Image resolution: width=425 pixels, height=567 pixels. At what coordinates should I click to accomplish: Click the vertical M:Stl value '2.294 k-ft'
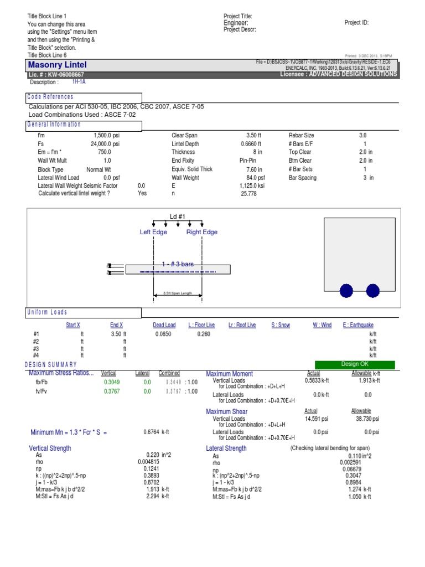coord(158,497)
